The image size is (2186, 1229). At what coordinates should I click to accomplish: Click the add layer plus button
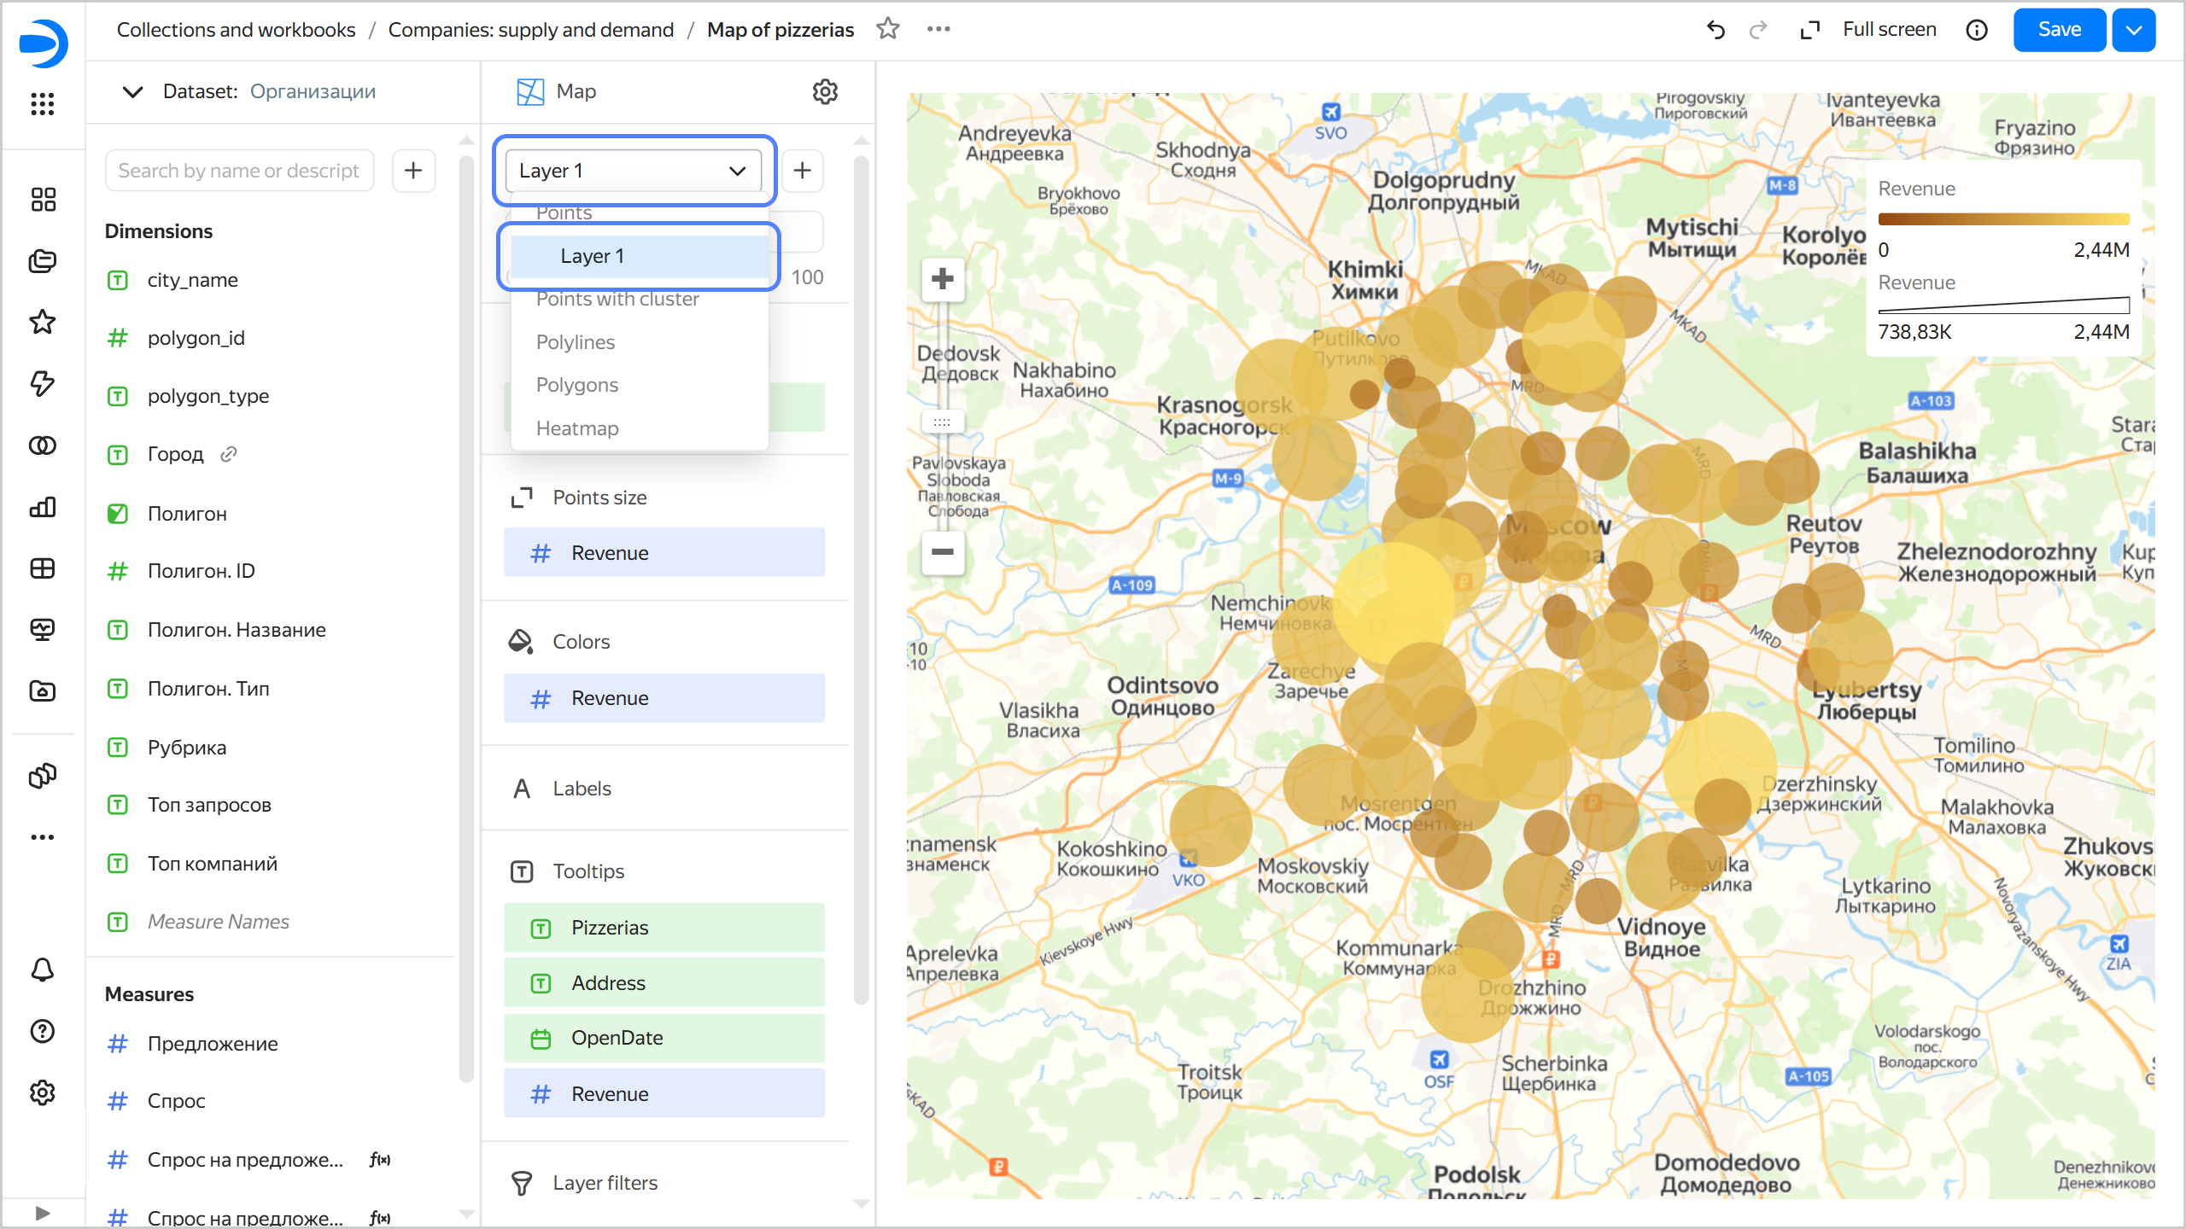[x=802, y=171]
